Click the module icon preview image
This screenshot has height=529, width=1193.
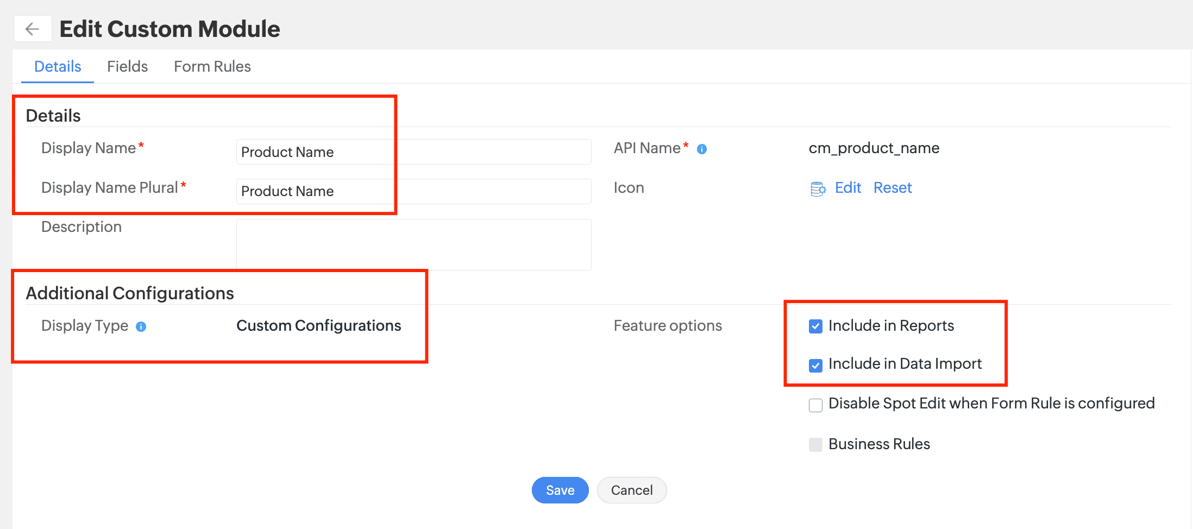(818, 188)
